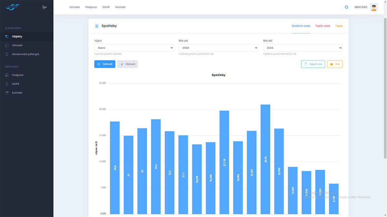The width and height of the screenshot is (387, 217).
Task: Select the chart bar labeled 11,549
Action: tap(306, 193)
